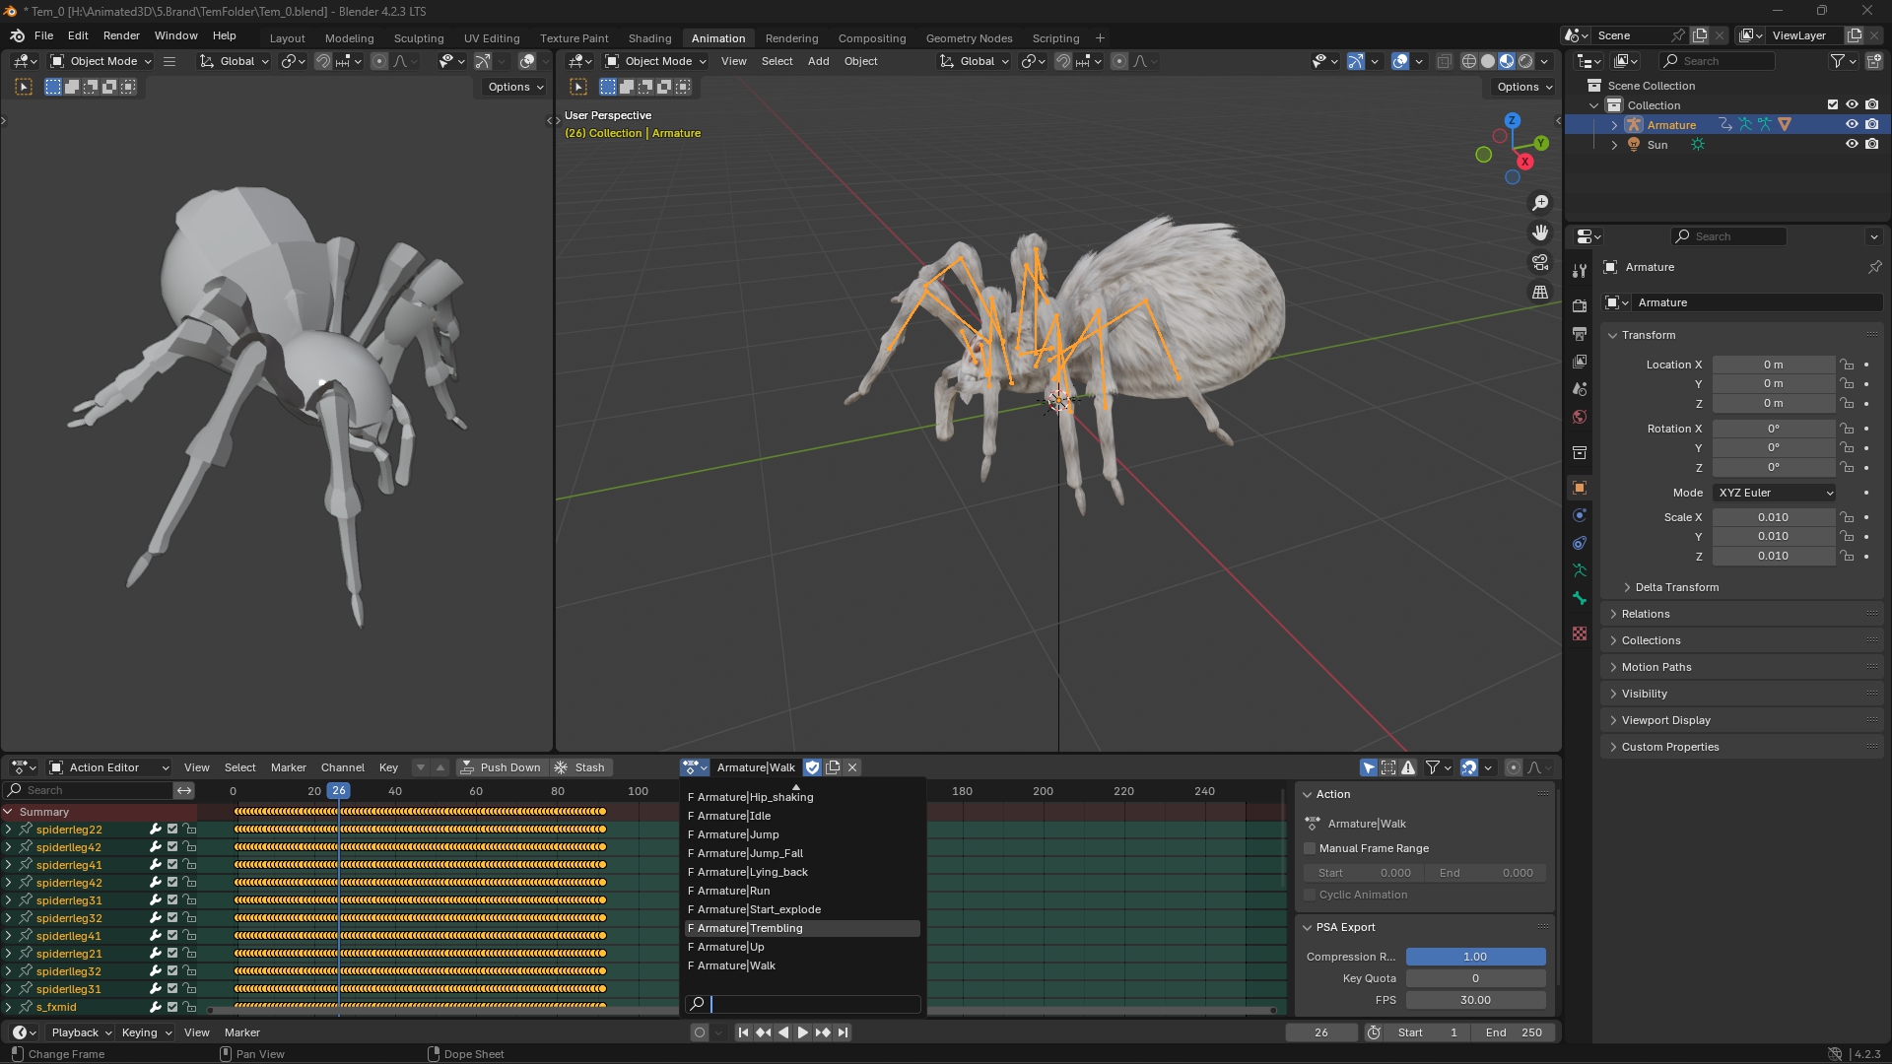Enable Cyclic Animation checkbox
The image size is (1892, 1064).
click(1309, 895)
